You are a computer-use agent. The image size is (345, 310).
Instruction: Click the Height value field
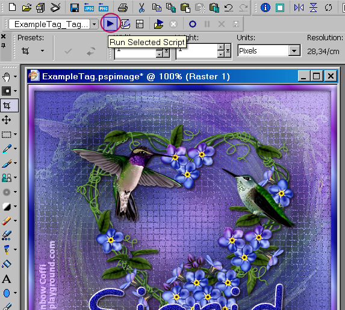(197, 51)
